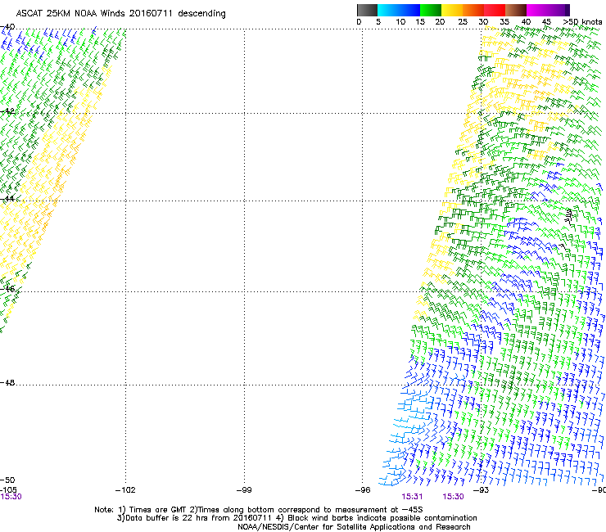The height and width of the screenshot is (532, 606).
Task: Click the legend value '45' under the color bar
Action: pos(546,22)
